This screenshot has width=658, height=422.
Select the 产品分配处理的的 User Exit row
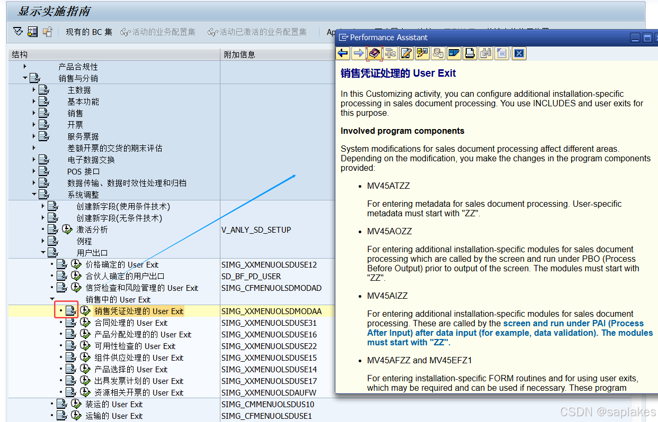tap(143, 334)
